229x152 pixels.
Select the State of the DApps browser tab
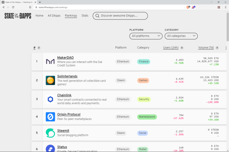point(19,2)
